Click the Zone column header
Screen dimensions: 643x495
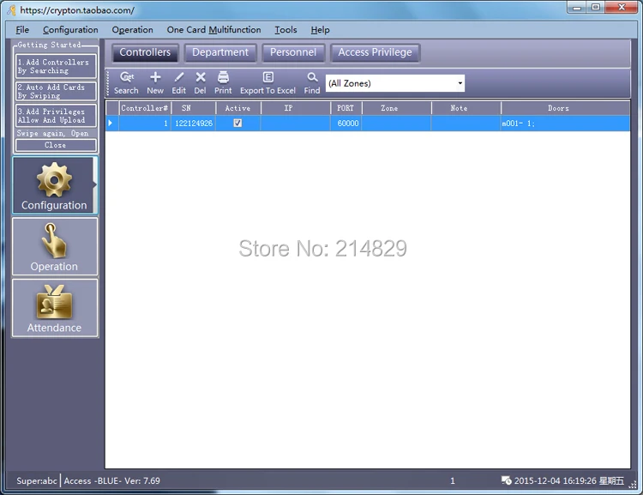pyautogui.click(x=396, y=108)
